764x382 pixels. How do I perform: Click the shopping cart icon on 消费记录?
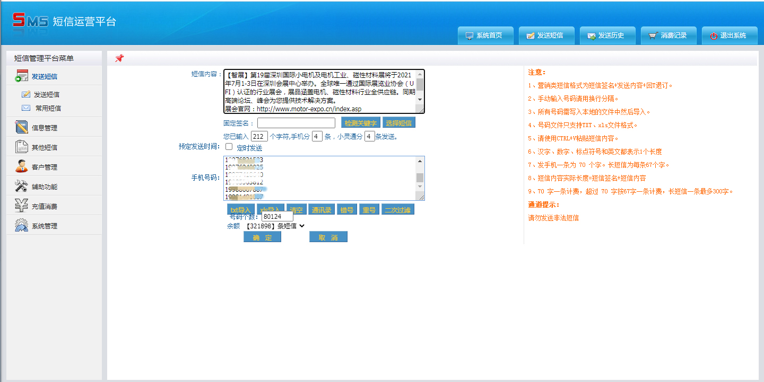click(653, 35)
